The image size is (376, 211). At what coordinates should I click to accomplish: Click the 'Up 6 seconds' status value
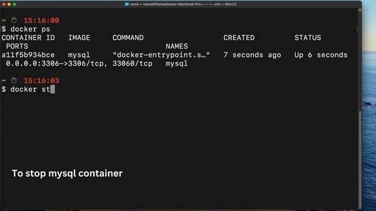(x=321, y=55)
